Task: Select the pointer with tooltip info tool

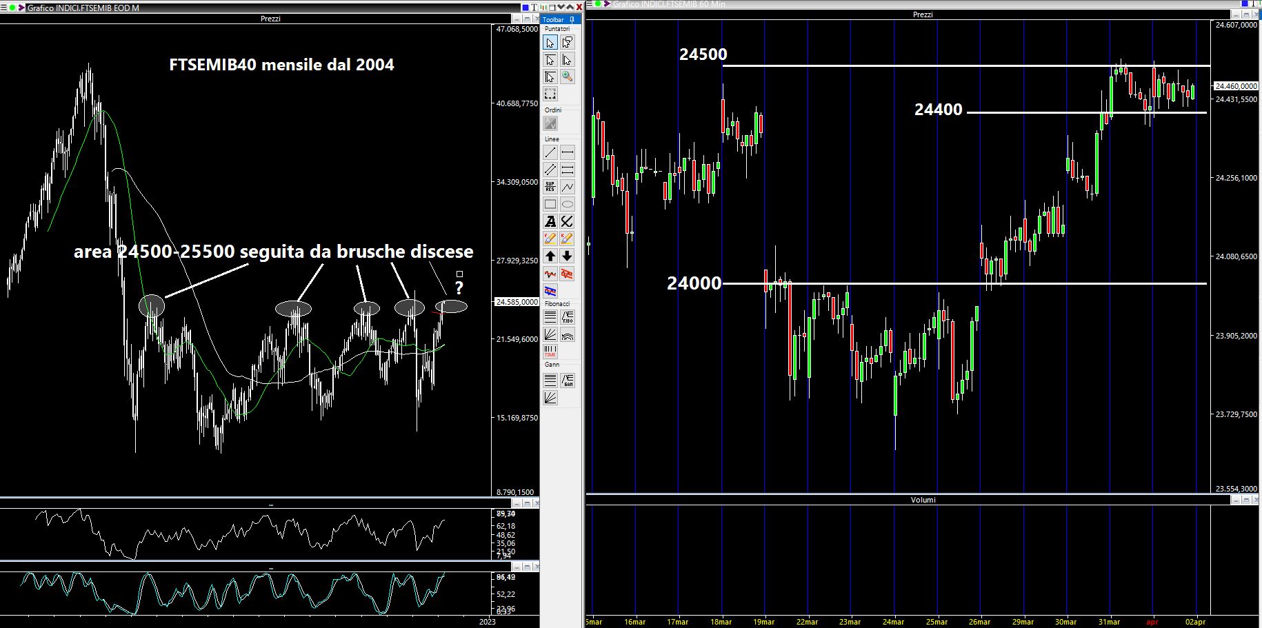Action: click(567, 43)
